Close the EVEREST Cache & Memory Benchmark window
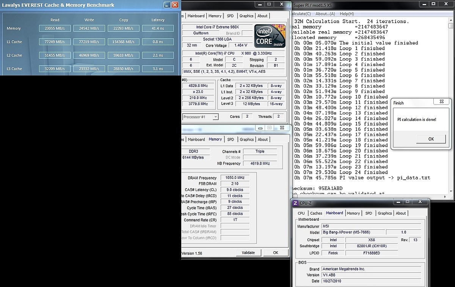This screenshot has height=287, width=455. [175, 5]
